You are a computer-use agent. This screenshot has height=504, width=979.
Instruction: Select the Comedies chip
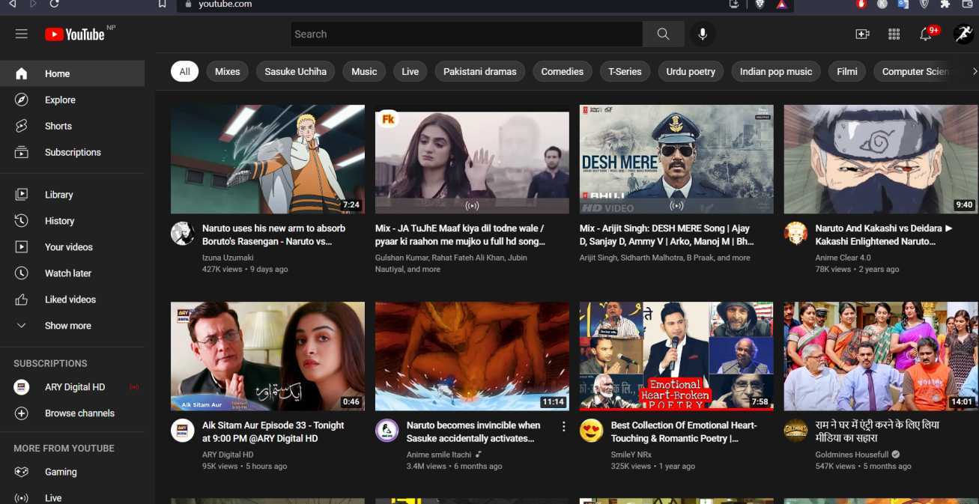563,72
